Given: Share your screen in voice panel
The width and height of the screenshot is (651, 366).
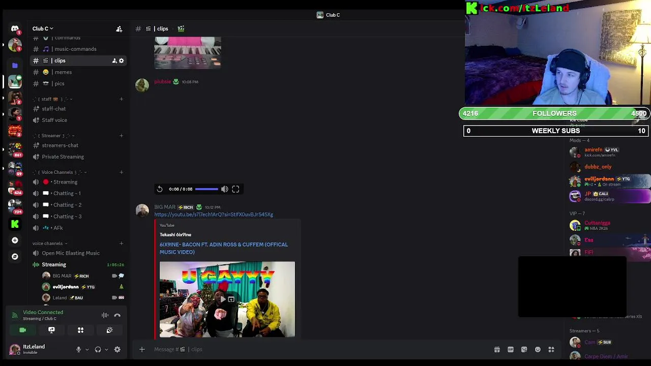Looking at the screenshot, I should tap(51, 330).
